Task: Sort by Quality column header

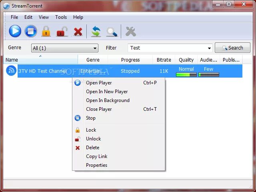Action: point(186,60)
